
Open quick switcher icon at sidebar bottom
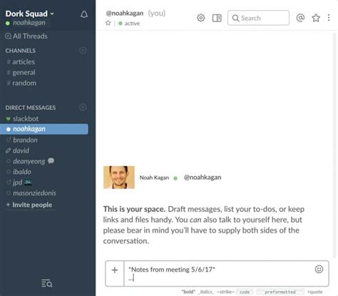47,283
